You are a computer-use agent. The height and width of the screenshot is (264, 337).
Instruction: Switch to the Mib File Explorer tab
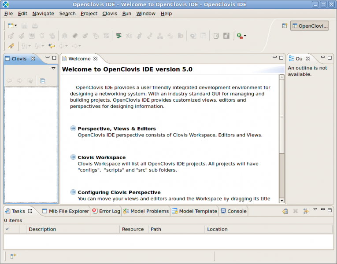[66, 211]
